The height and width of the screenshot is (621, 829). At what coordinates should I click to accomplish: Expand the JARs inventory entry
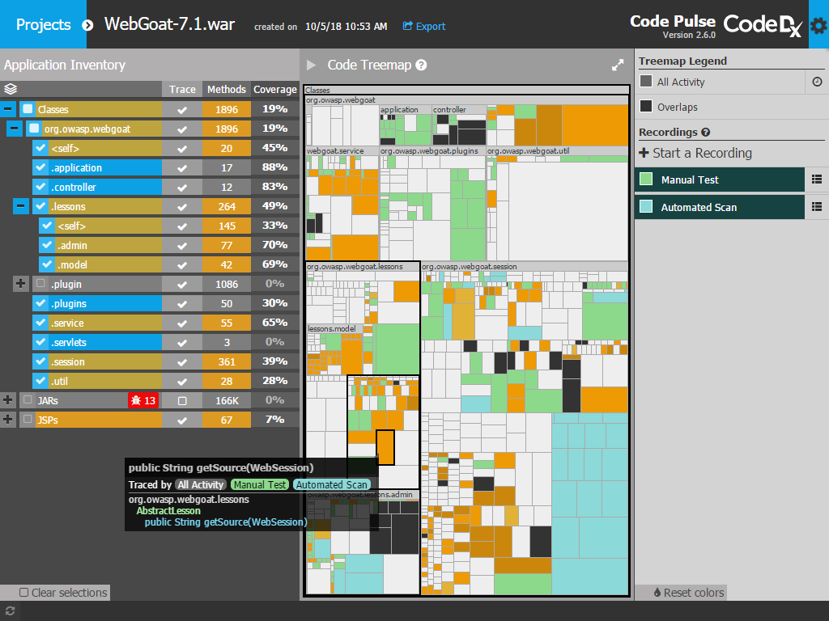(x=7, y=400)
